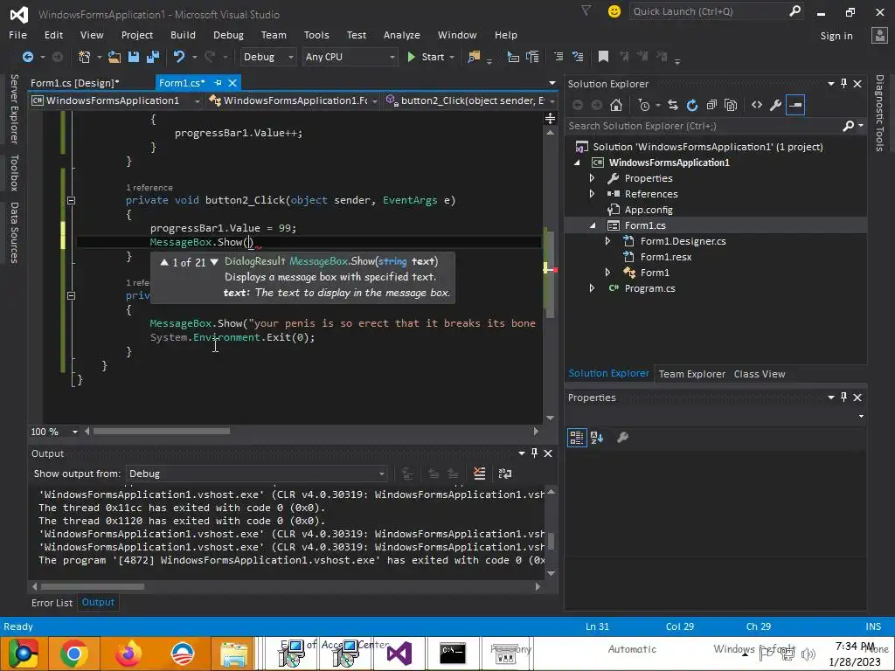
Task: Open the Debug menu
Action: pos(228,35)
